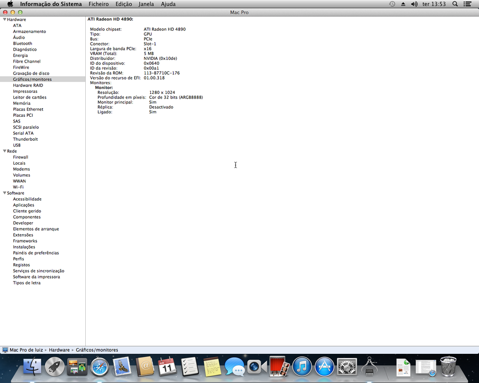Open Safari from the dock

coord(100,367)
